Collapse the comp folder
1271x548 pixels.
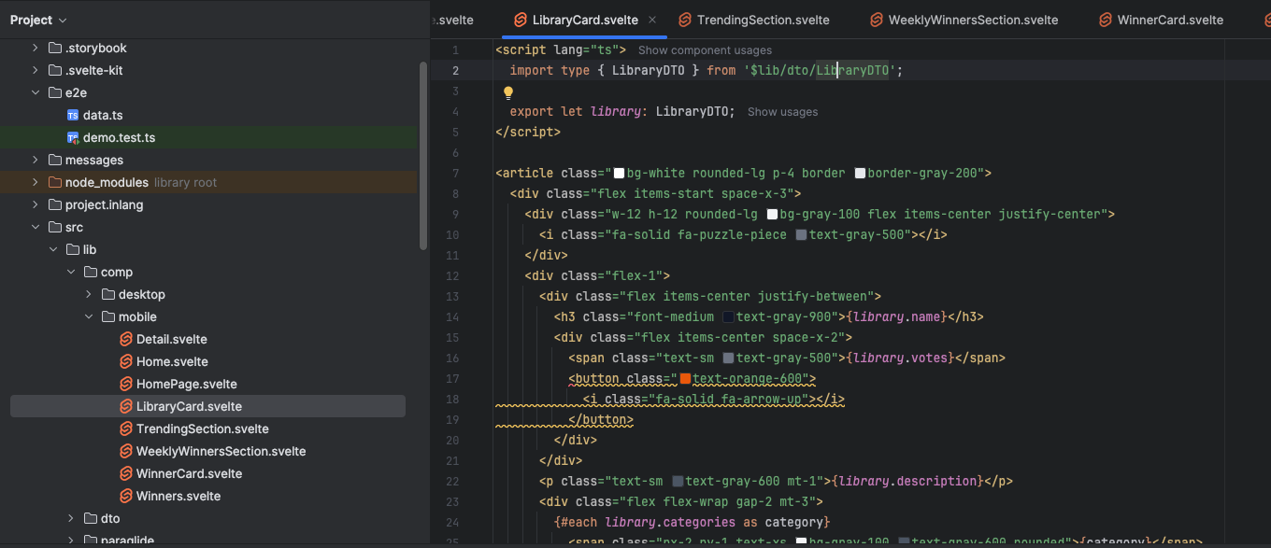click(71, 272)
